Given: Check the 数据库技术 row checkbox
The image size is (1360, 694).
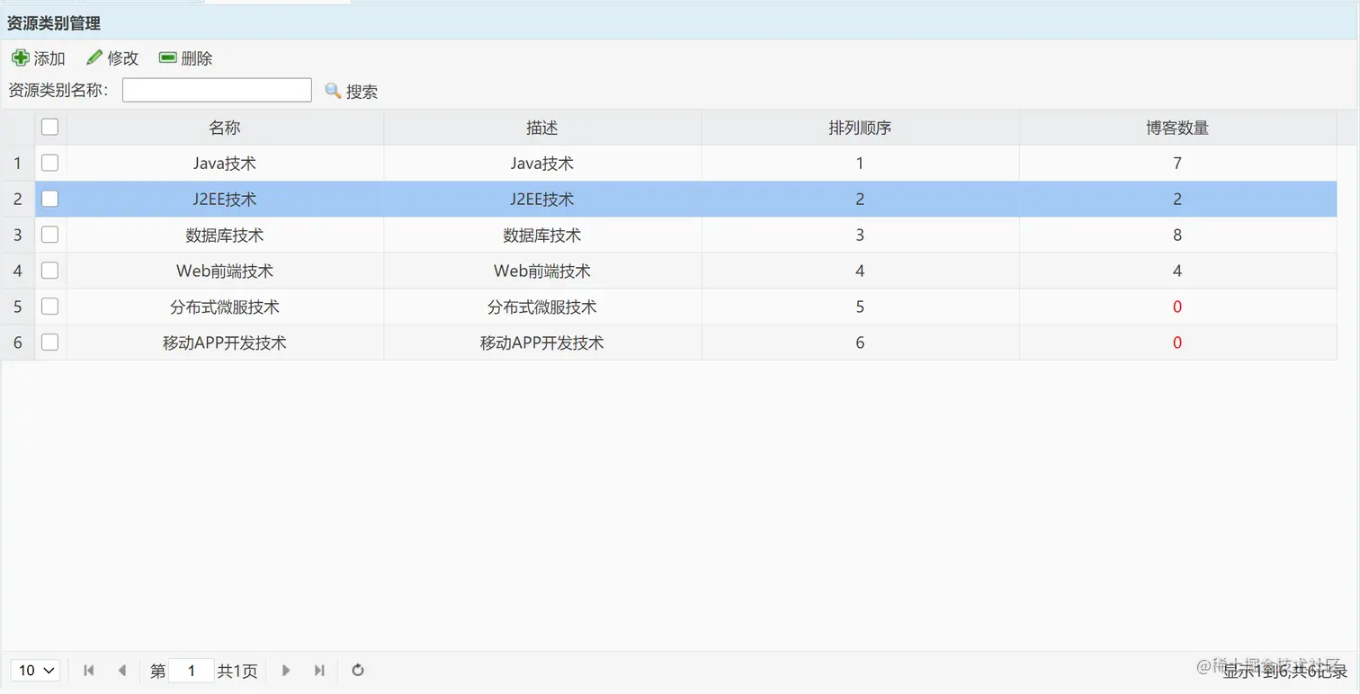Looking at the screenshot, I should 49,235.
